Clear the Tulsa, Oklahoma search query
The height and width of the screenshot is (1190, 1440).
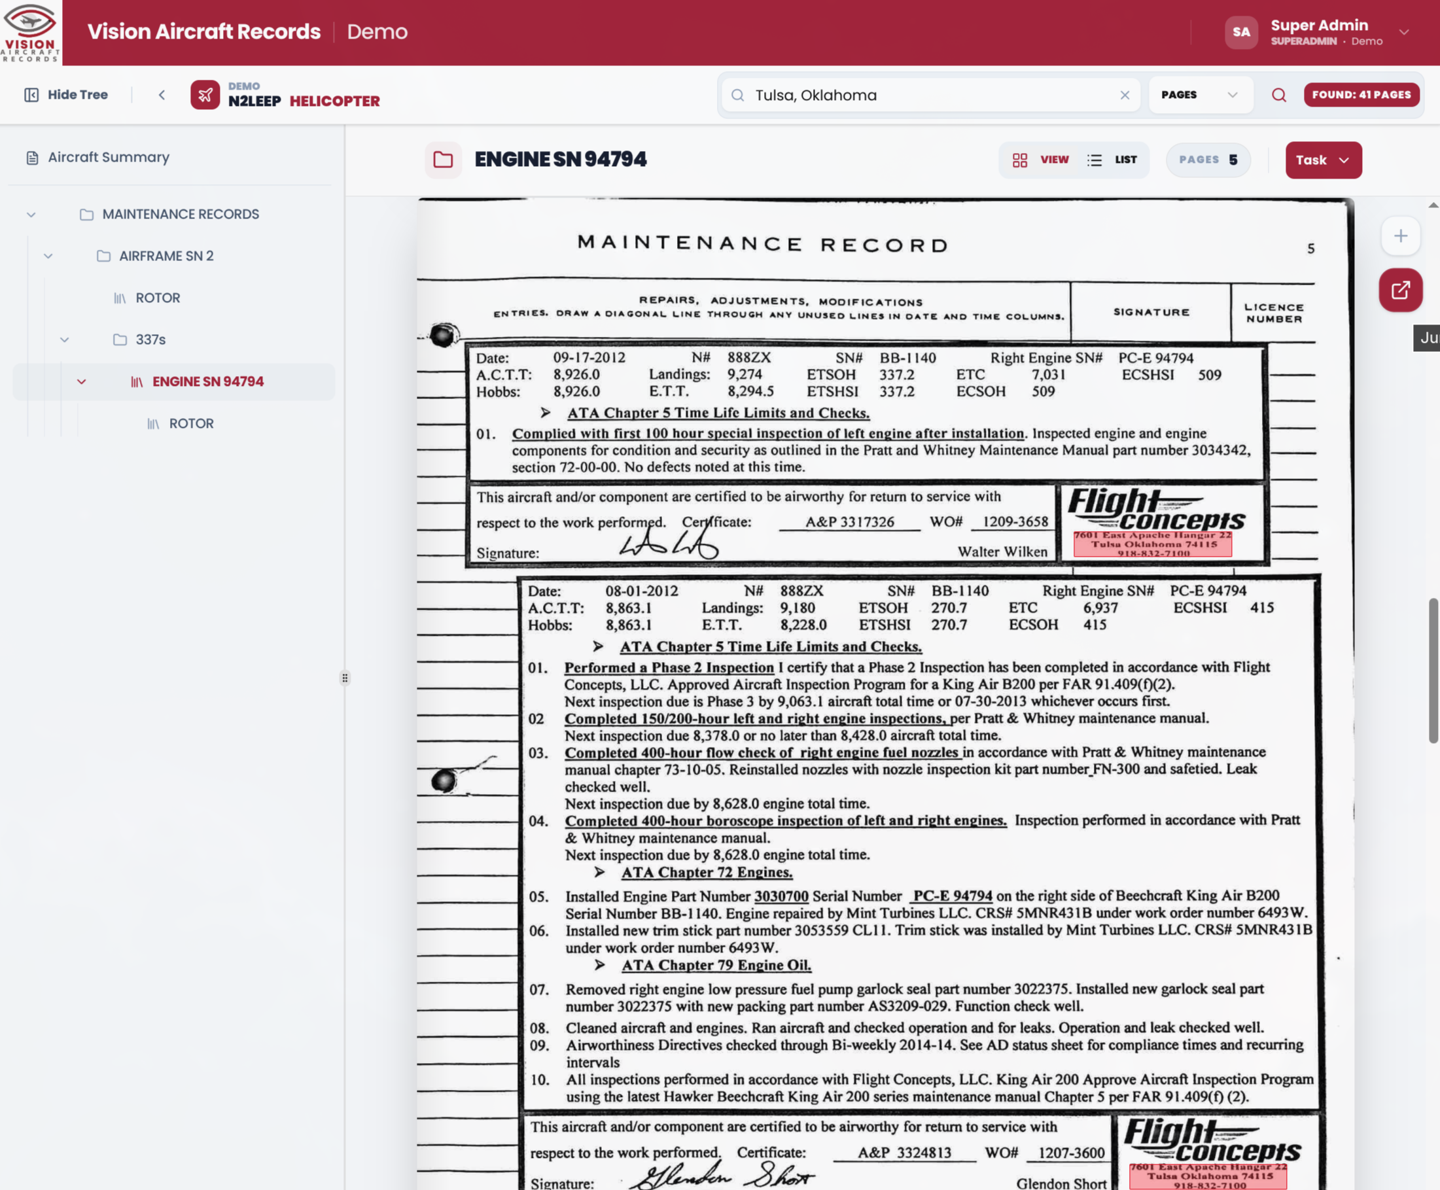click(1125, 95)
